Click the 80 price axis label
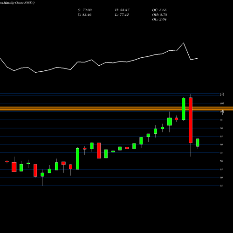This screenshot has width=233, height=233. [x=221, y=144]
